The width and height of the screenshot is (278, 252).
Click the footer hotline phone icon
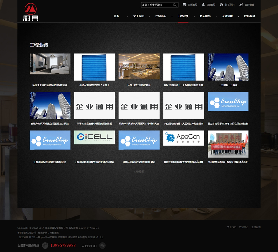click(45, 245)
